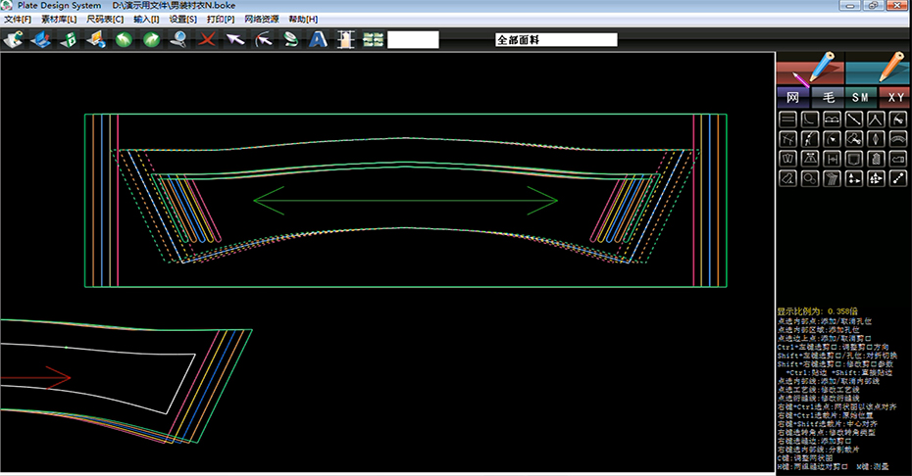Image resolution: width=912 pixels, height=476 pixels.
Task: Expand the 设置[S] menu
Action: click(182, 20)
